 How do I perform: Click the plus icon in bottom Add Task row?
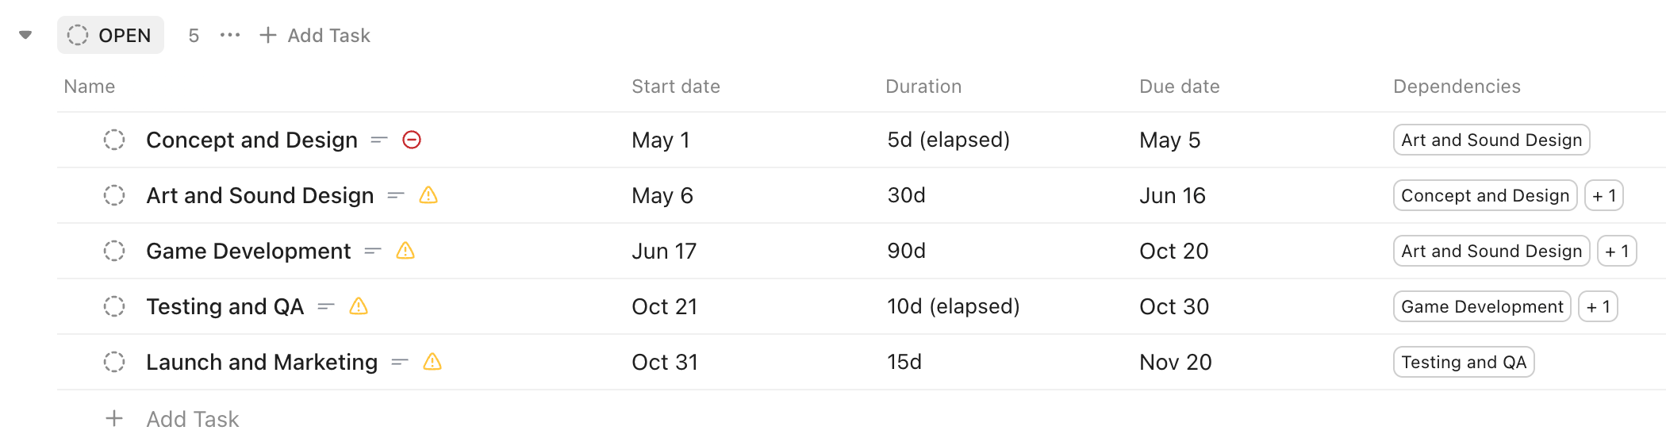pyautogui.click(x=114, y=418)
